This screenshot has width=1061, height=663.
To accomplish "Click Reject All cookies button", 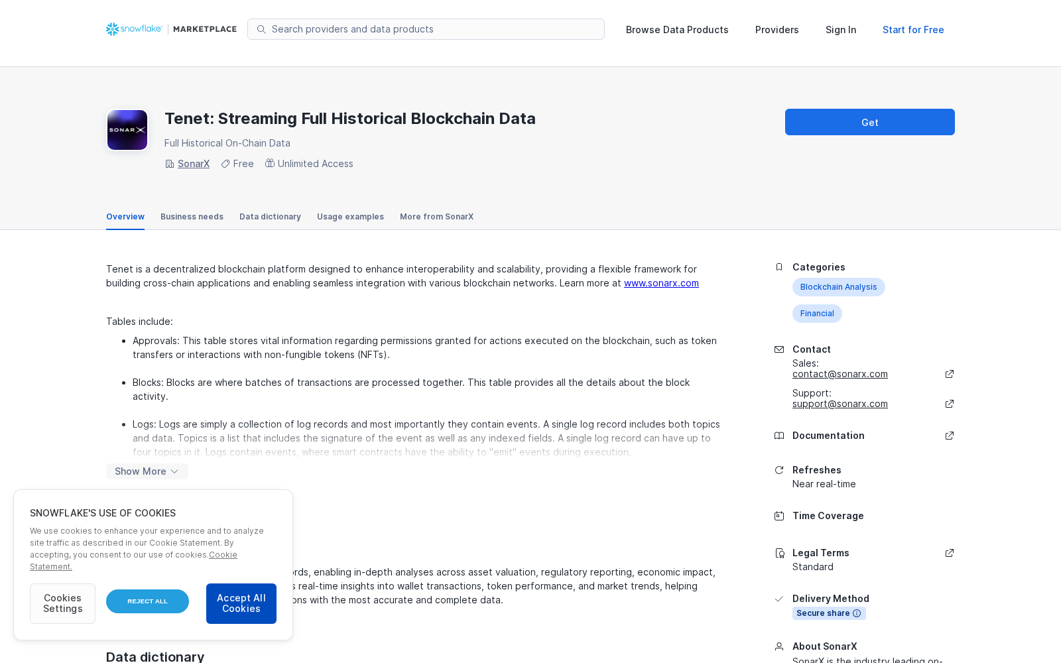I will [147, 601].
